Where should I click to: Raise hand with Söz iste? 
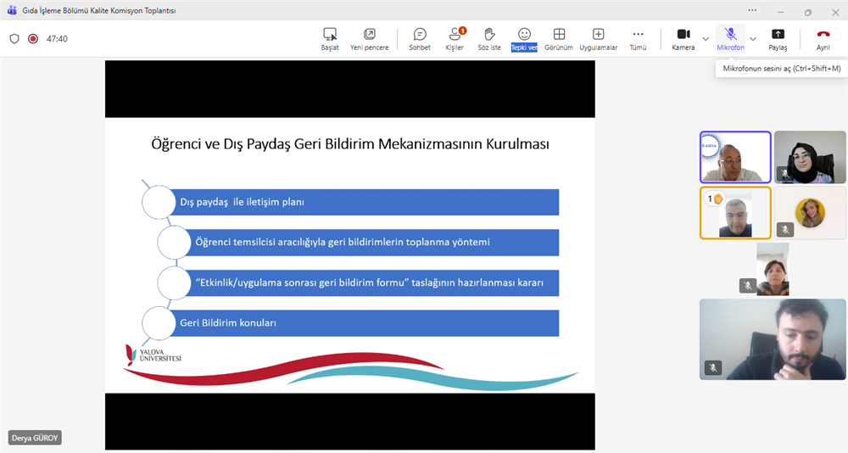[x=489, y=39]
